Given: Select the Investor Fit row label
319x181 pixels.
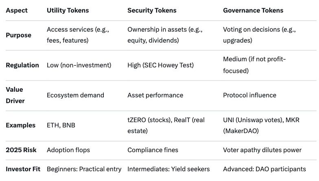Looking at the screenshot, I should [23, 169].
